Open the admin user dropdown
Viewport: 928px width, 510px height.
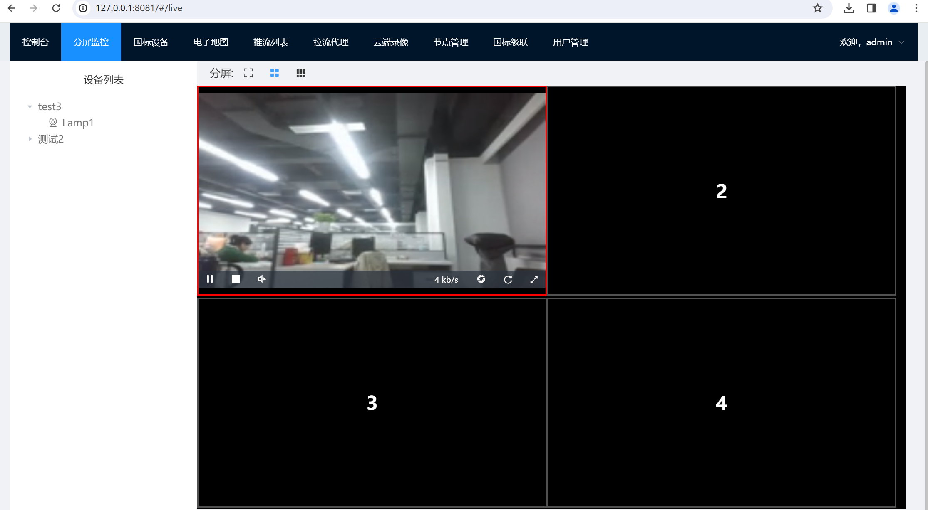tap(871, 42)
